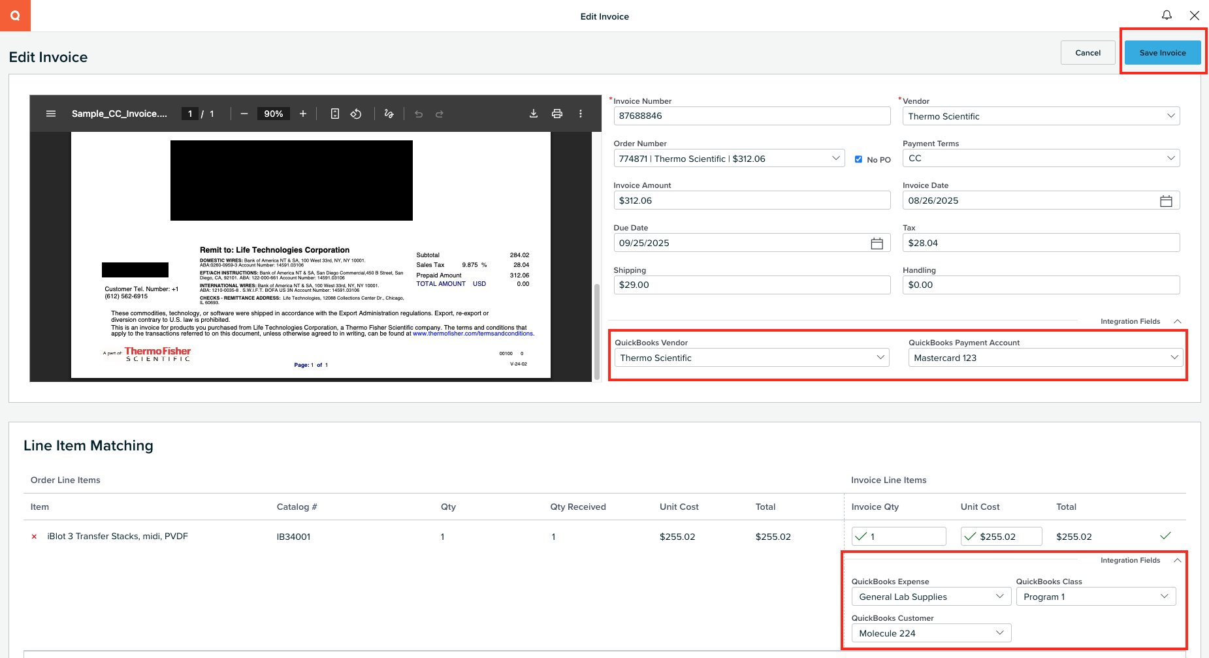Click catalog number IB34001
1209x658 pixels.
point(293,537)
